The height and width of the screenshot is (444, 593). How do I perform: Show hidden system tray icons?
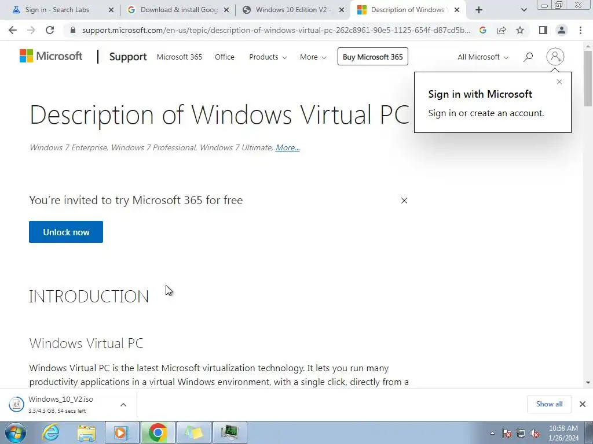(492, 433)
